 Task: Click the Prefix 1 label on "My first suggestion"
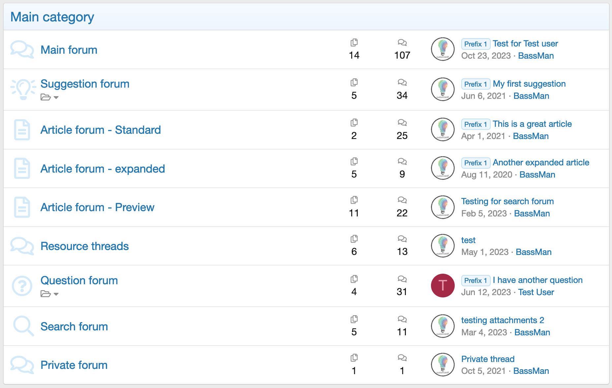[x=475, y=84]
